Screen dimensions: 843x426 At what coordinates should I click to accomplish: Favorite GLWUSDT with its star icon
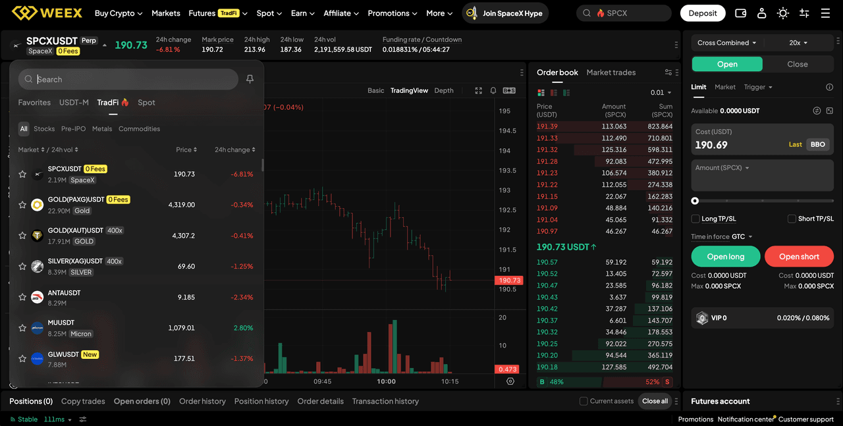tap(22, 359)
